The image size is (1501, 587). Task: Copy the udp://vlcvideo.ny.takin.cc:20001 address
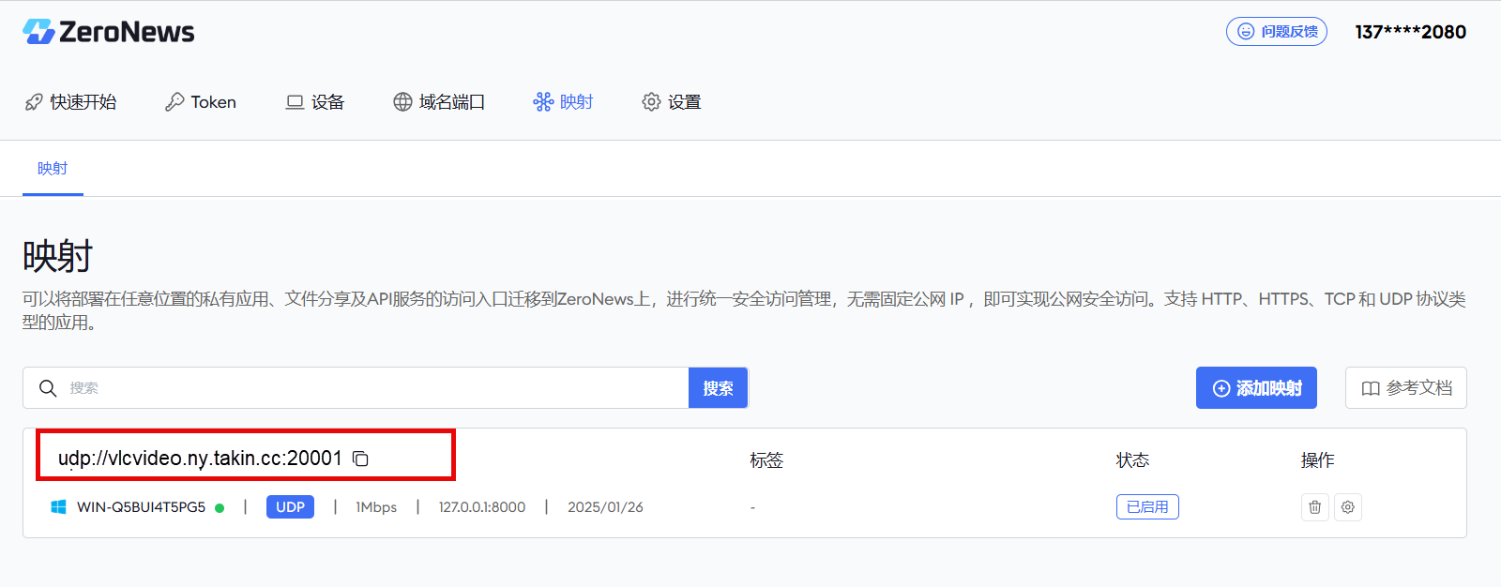click(x=360, y=459)
